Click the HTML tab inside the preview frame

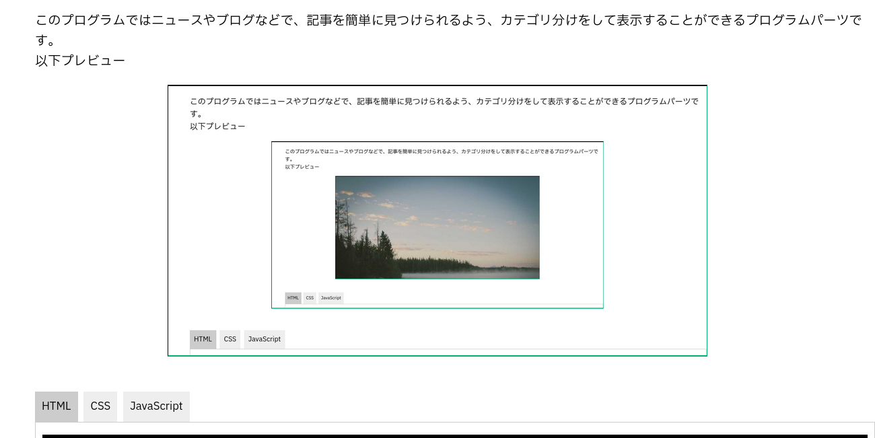[203, 339]
